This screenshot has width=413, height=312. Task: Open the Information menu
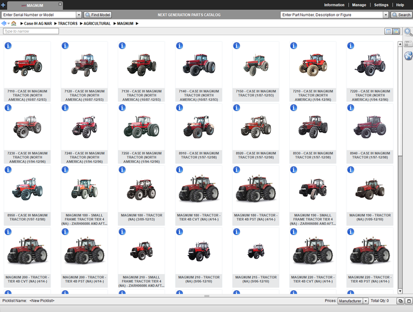pyautogui.click(x=334, y=5)
